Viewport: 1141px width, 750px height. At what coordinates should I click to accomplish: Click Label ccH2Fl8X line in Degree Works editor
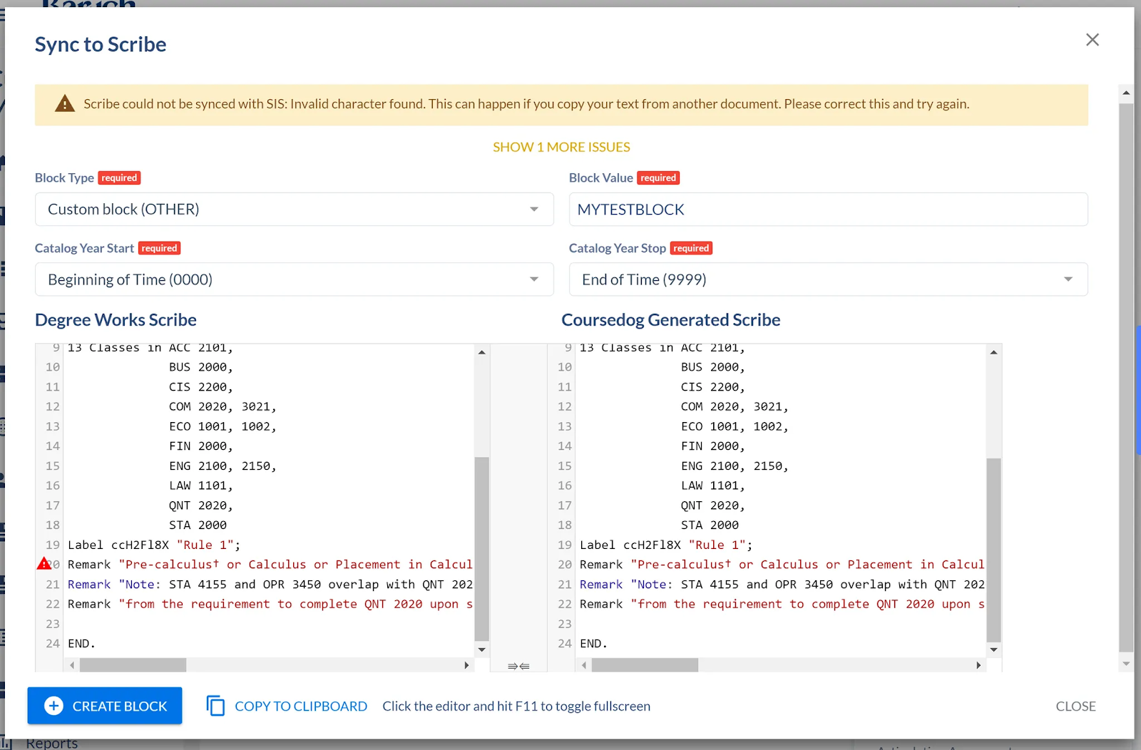(154, 545)
